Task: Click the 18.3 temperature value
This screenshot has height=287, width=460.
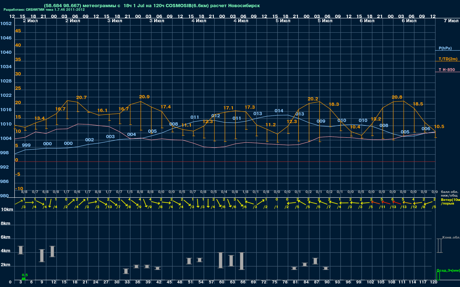Action: coord(334,104)
